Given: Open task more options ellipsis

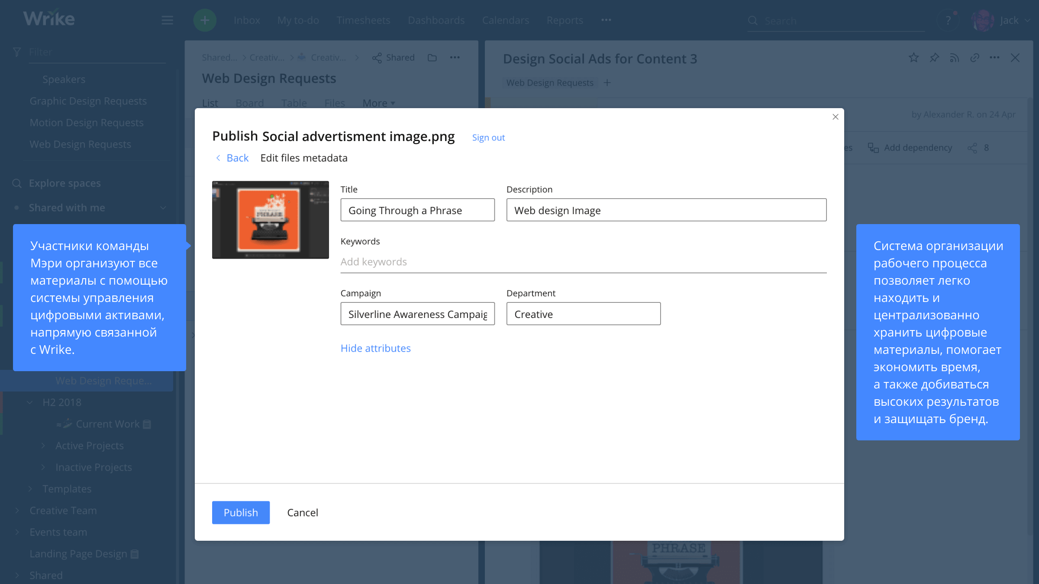Looking at the screenshot, I should [995, 58].
